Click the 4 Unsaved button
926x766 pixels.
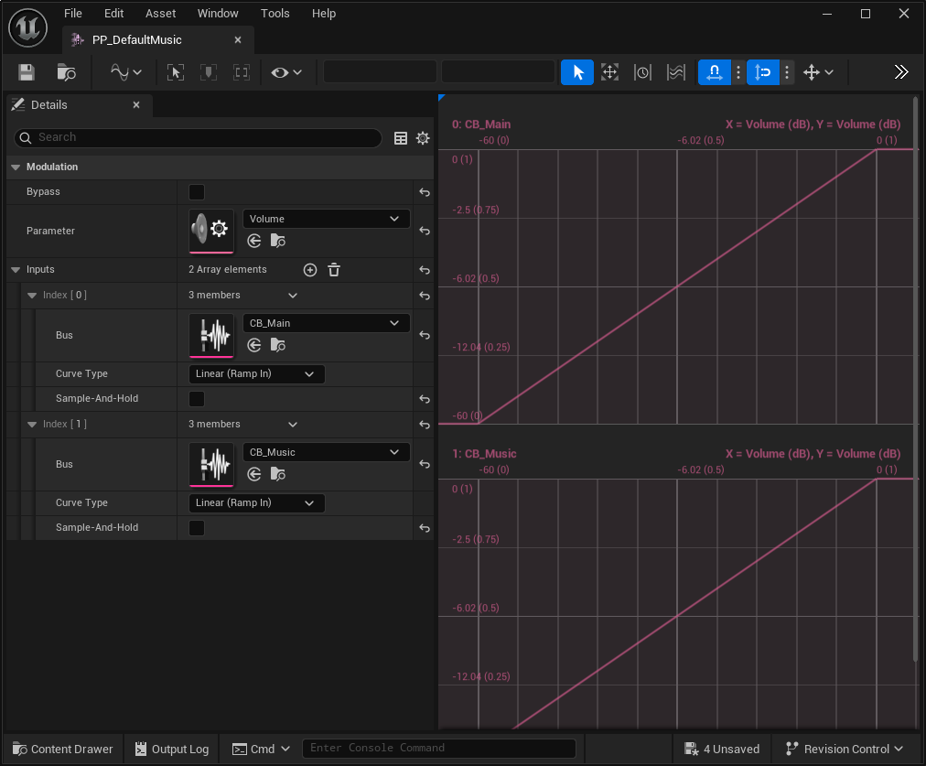(722, 749)
